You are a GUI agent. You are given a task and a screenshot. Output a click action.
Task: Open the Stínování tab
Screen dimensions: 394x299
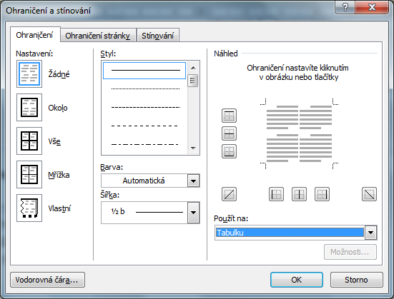click(157, 36)
